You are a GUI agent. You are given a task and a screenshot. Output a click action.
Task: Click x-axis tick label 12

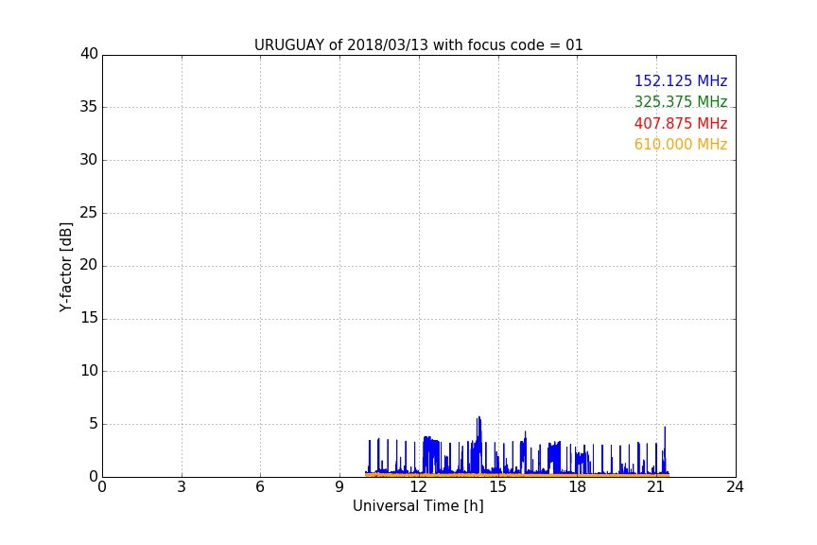(418, 487)
